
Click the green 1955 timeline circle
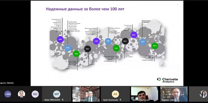(x=76, y=54)
